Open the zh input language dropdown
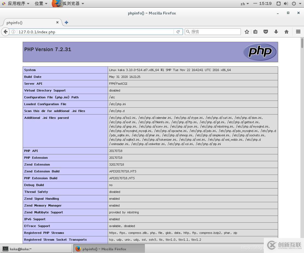The height and width of the screenshot is (253, 304). [x=244, y=4]
